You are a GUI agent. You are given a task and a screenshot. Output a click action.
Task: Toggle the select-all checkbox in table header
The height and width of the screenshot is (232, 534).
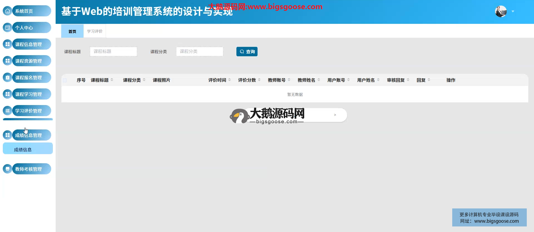click(x=65, y=80)
